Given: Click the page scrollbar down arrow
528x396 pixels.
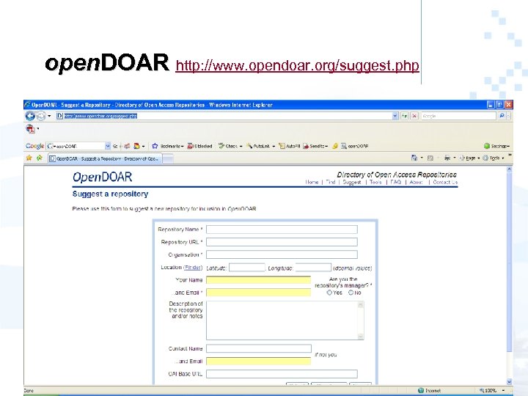Looking at the screenshot, I should click(x=509, y=381).
